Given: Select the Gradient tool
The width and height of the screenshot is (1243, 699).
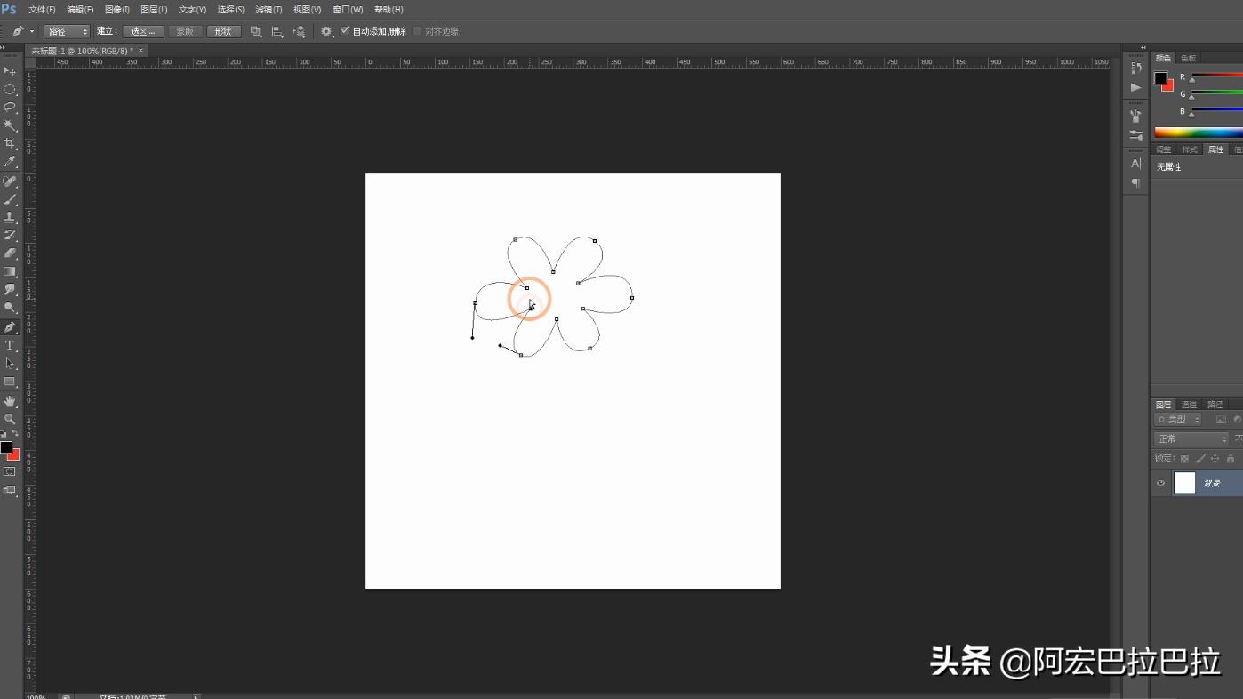Looking at the screenshot, I should click(10, 270).
